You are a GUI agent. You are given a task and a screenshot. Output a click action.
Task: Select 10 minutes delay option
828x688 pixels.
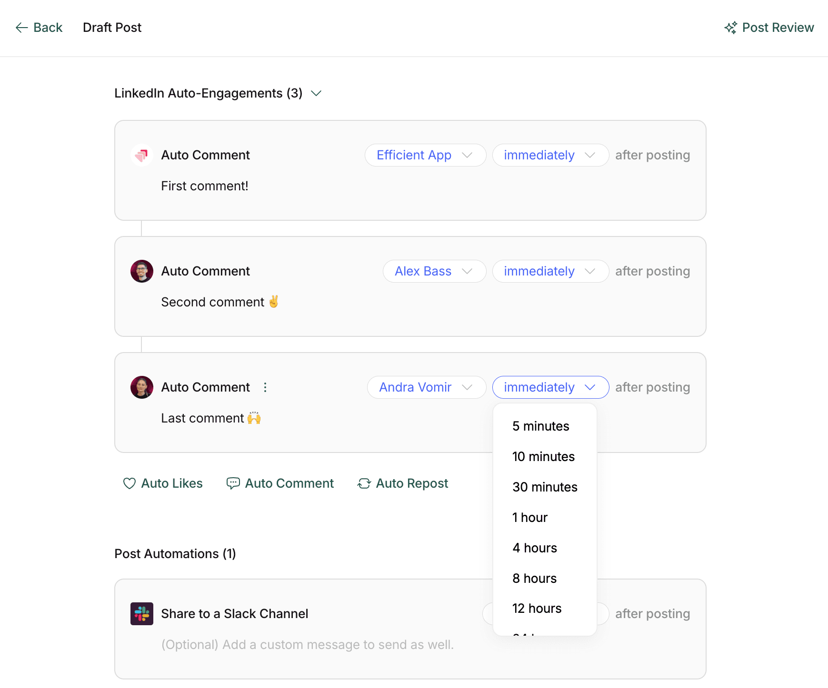click(x=545, y=457)
